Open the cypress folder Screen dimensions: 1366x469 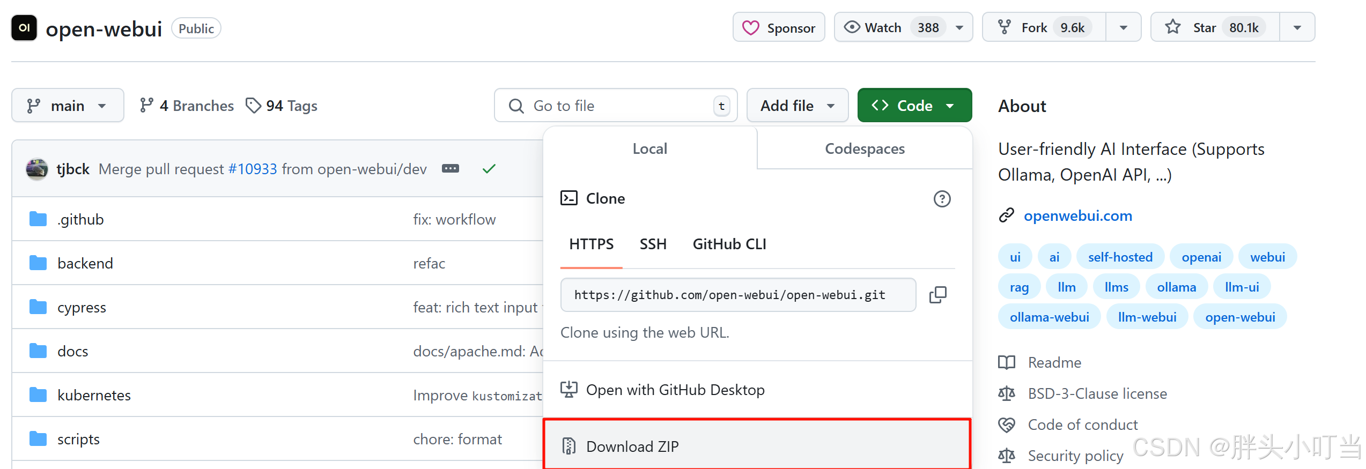tap(82, 307)
